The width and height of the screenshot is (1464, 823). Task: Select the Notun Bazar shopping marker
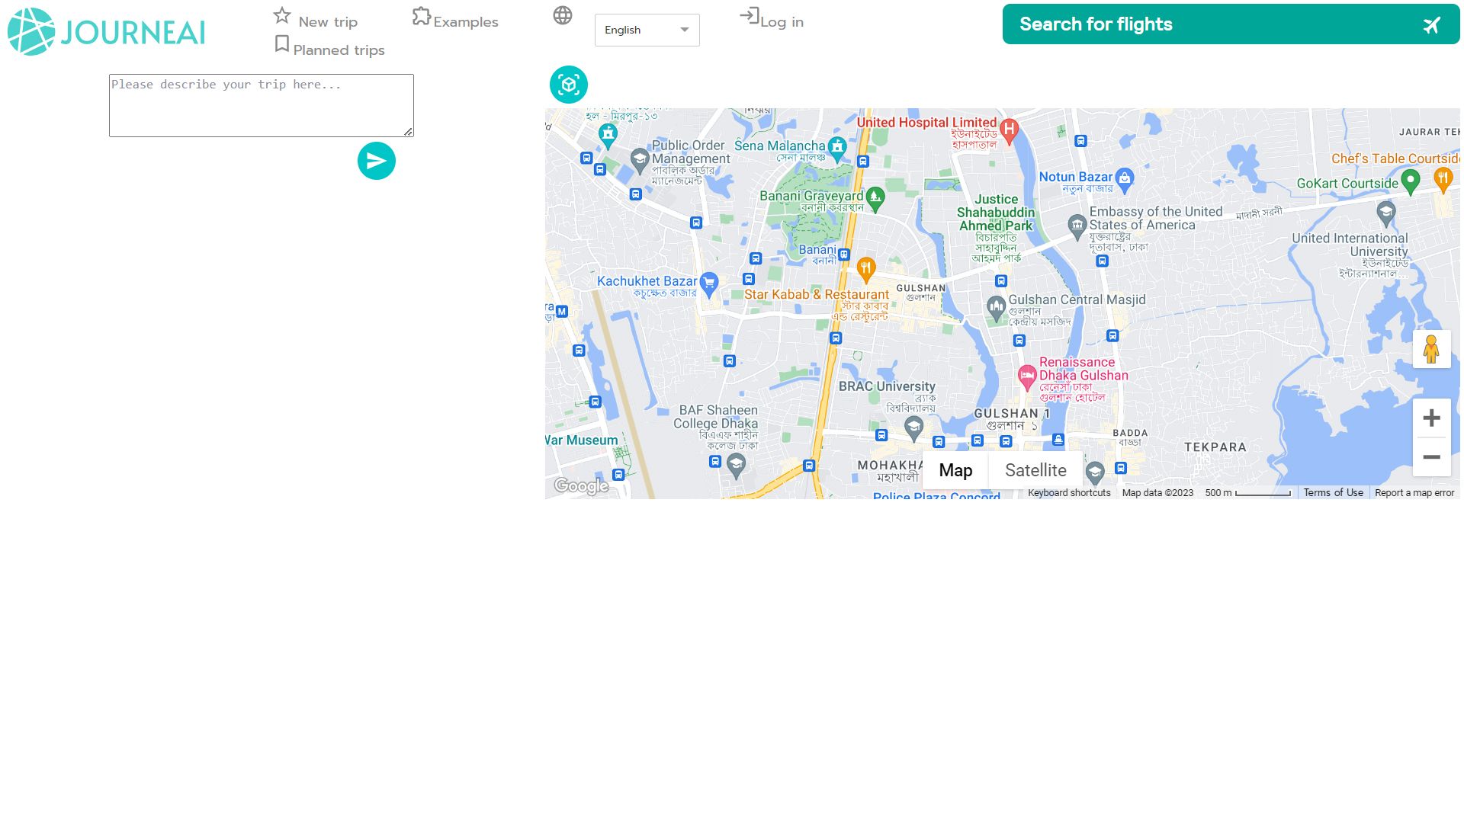tap(1124, 179)
